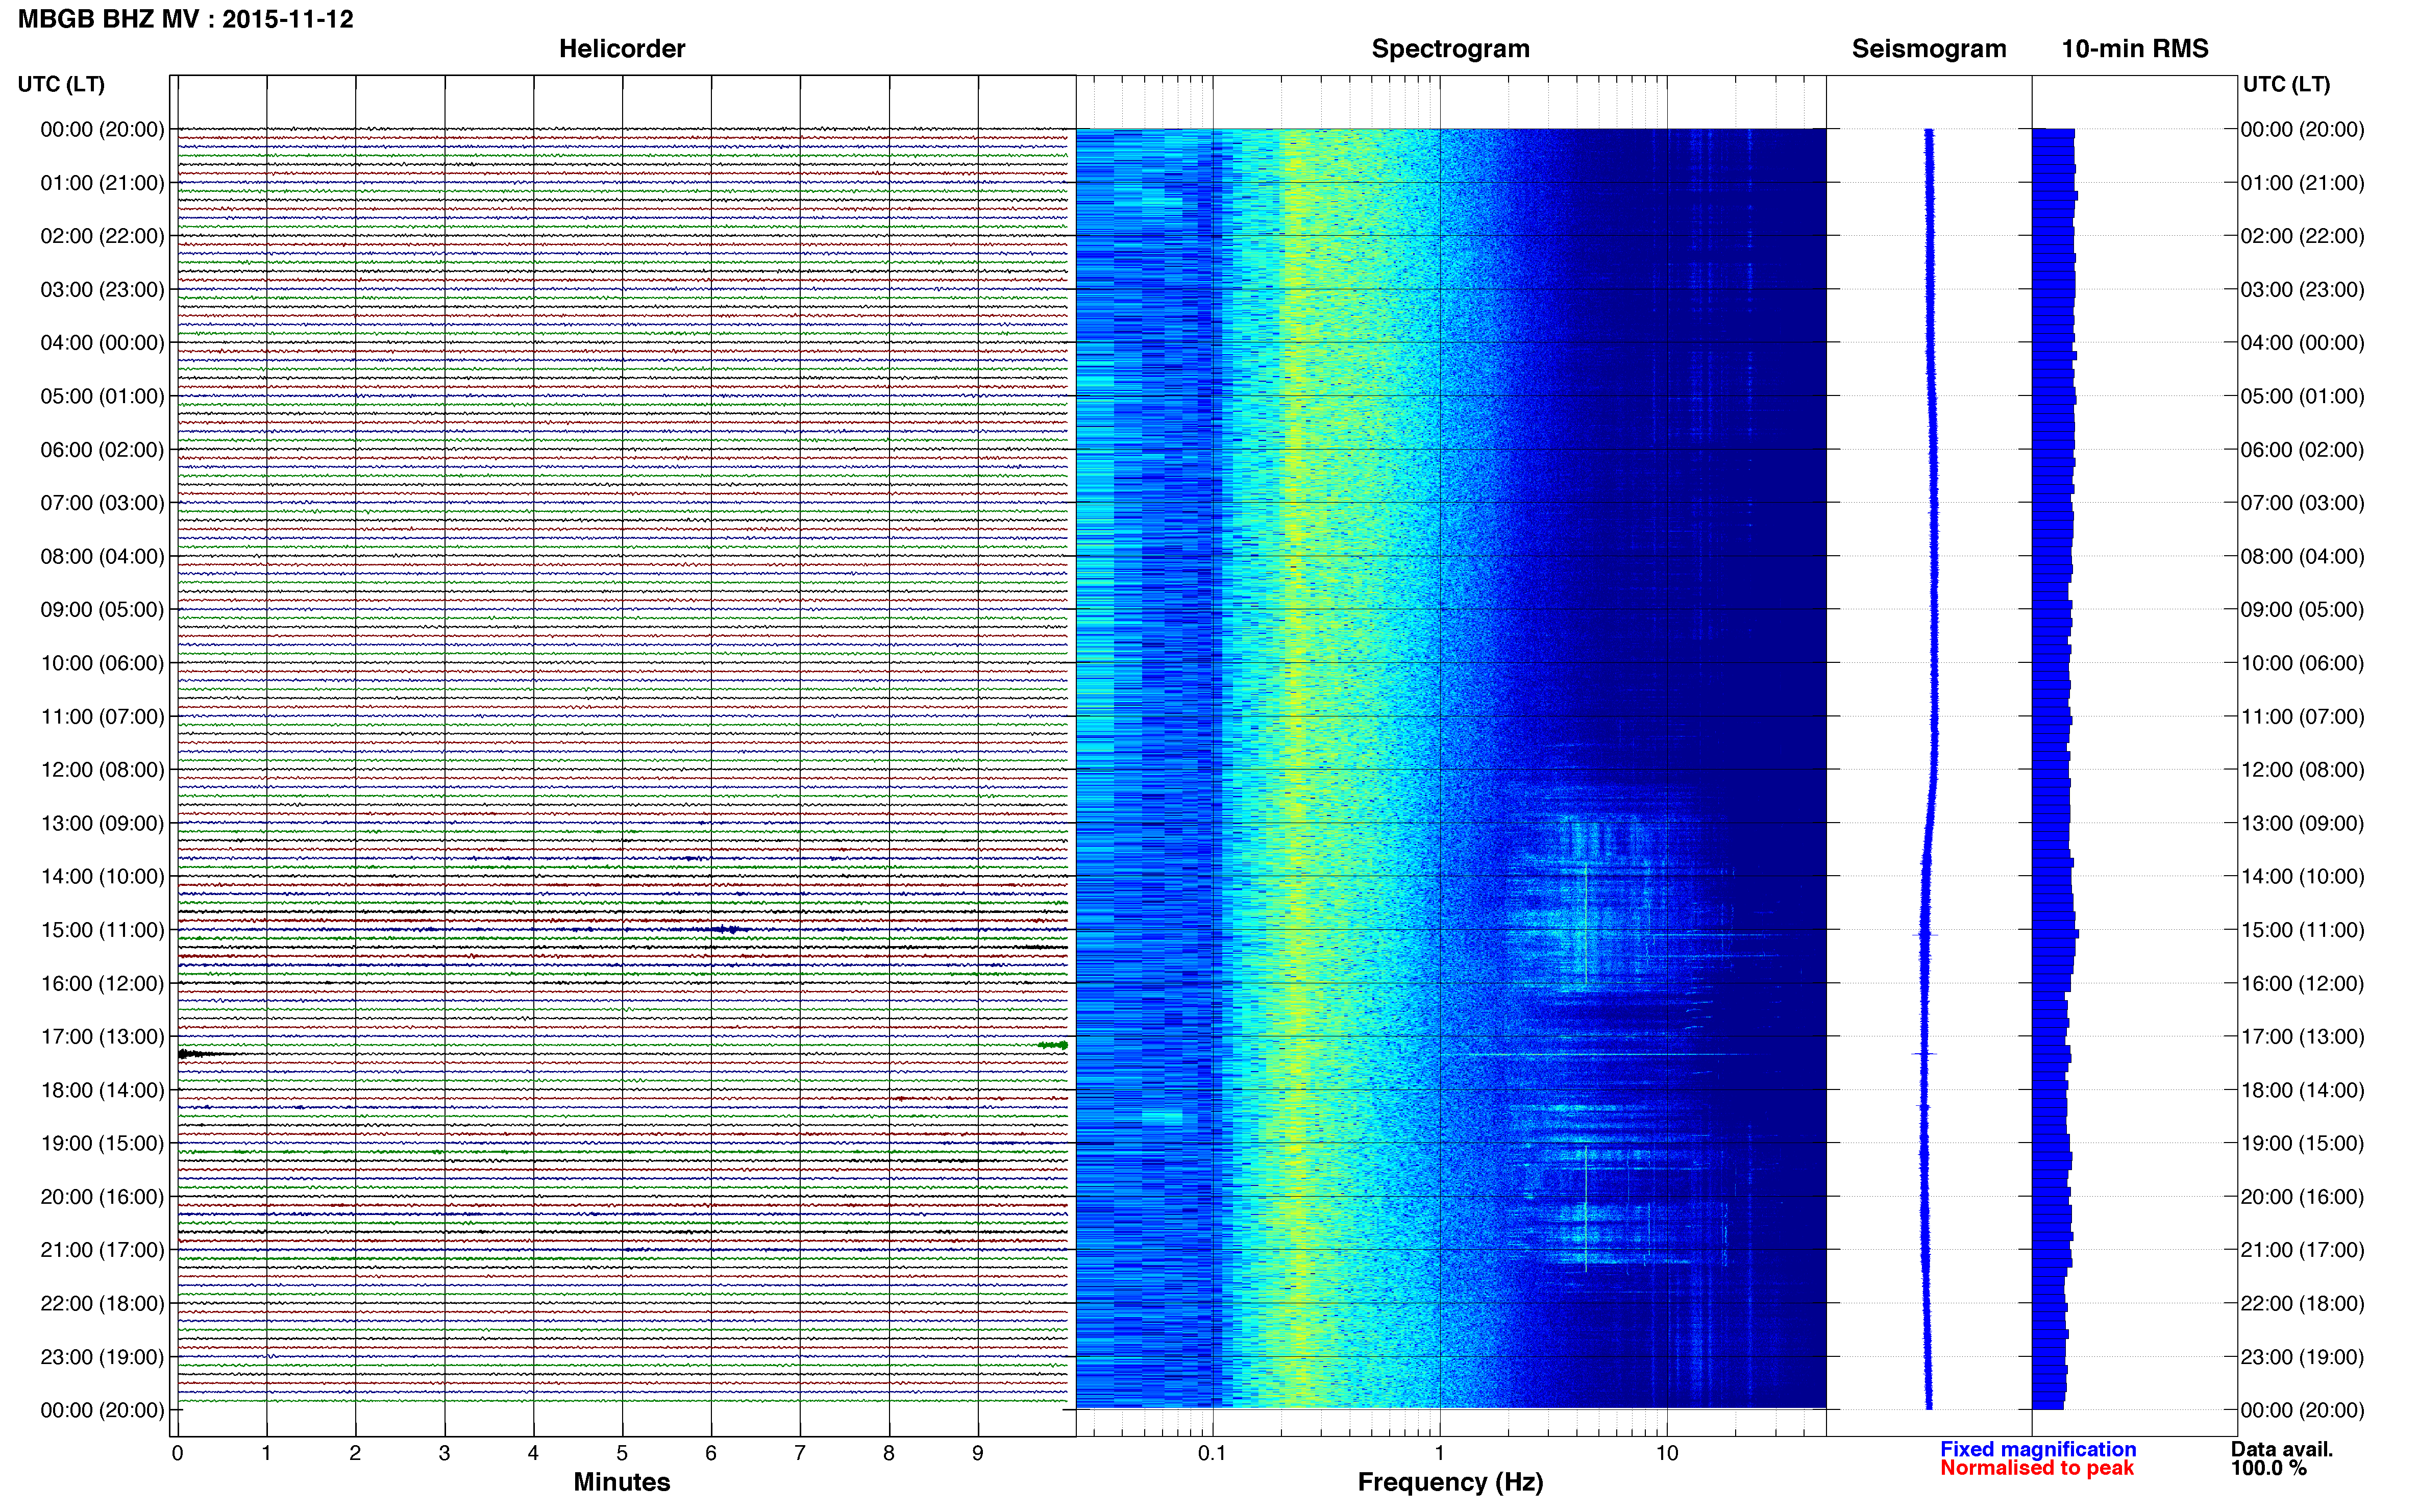
Task: Click the red 'Normalised to peak' legend text
Action: point(2037,1468)
